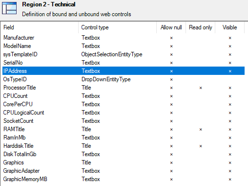248x186 pixels.
Task: Click Title control type for ProcessorTitle
Action: pos(86,88)
